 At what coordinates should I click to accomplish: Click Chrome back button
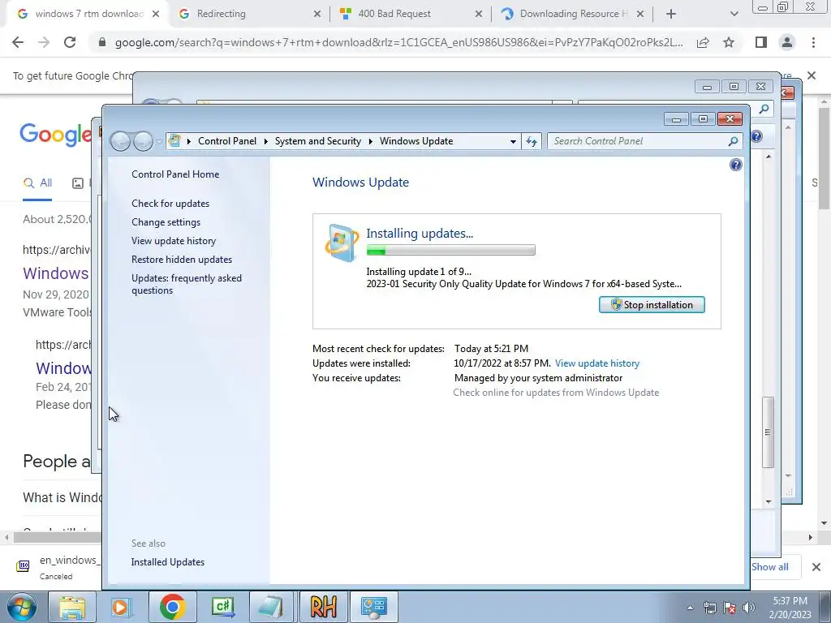(18, 42)
